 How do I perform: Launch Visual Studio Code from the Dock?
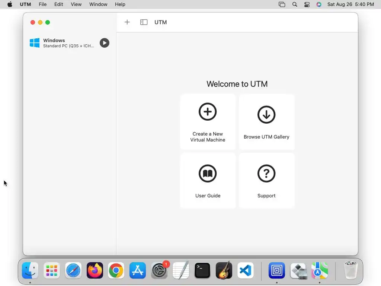[x=246, y=270]
